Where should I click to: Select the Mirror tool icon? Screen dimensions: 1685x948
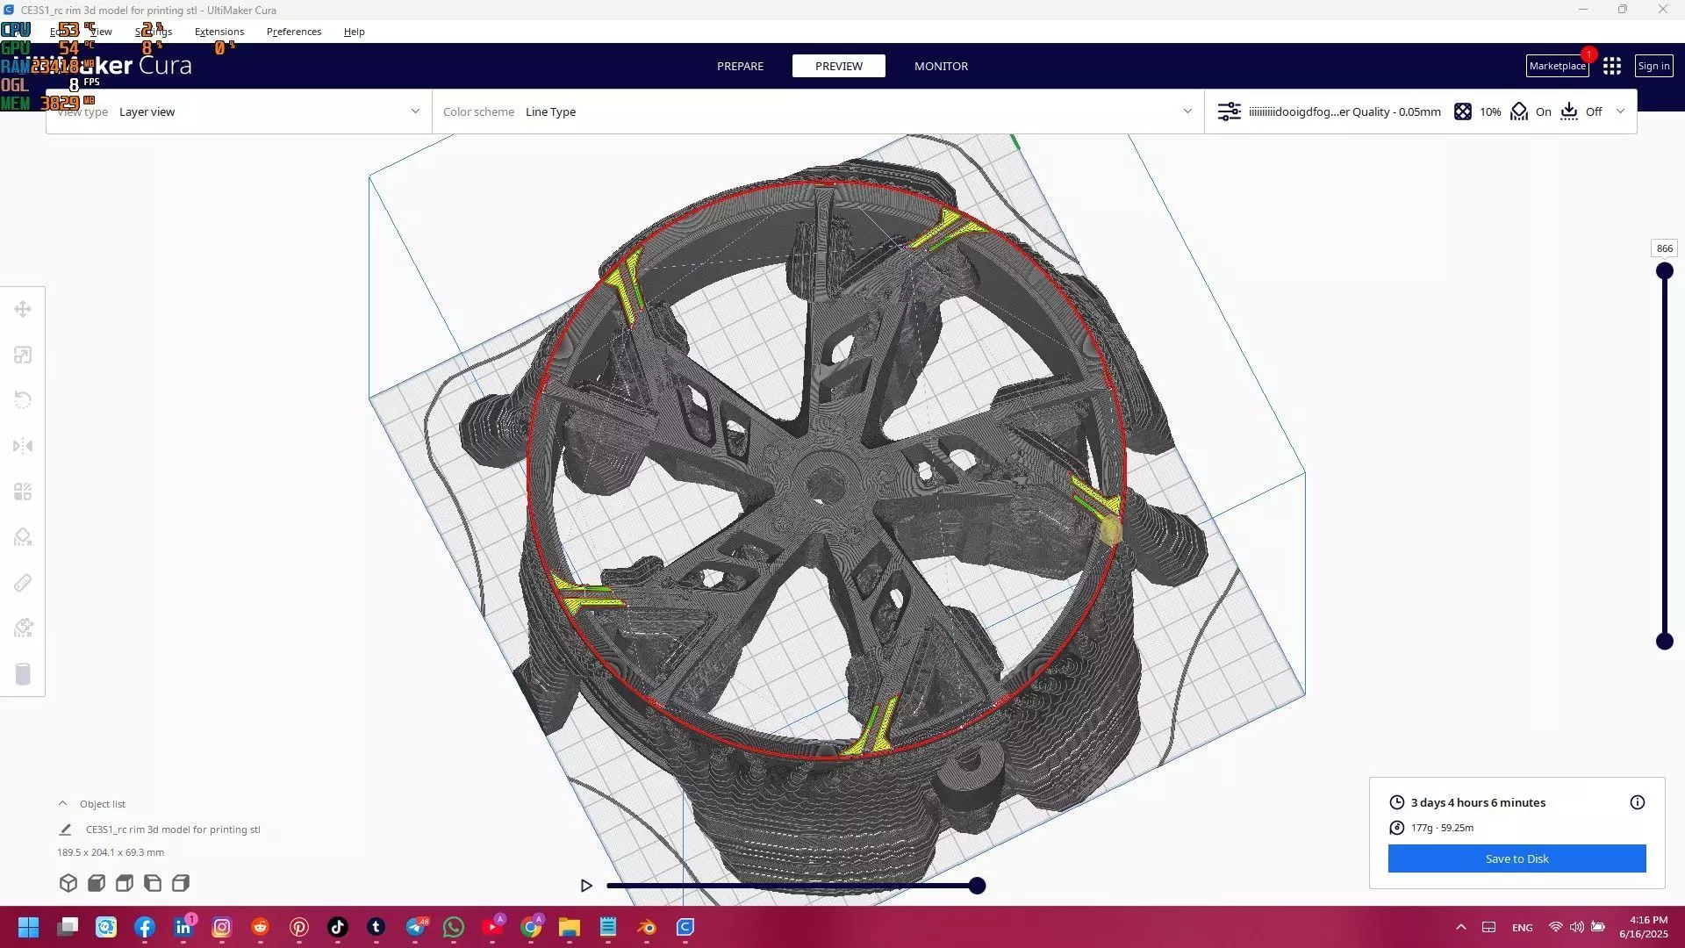click(23, 446)
